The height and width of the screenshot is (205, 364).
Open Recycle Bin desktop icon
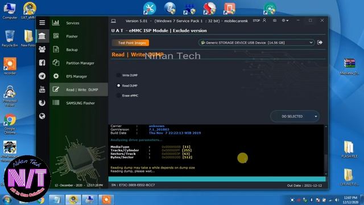coord(10,39)
